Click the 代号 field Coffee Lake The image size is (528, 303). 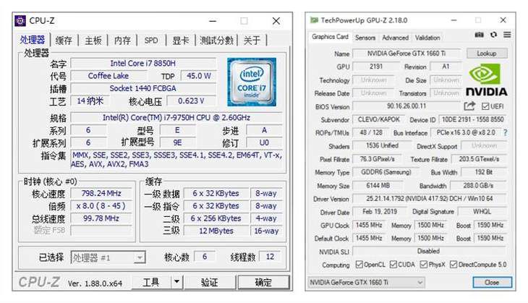tap(108, 76)
